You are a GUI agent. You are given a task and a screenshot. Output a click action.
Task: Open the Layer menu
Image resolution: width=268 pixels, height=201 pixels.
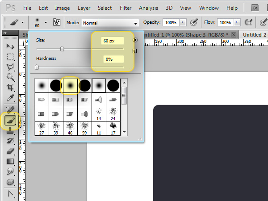pyautogui.click(x=84, y=8)
